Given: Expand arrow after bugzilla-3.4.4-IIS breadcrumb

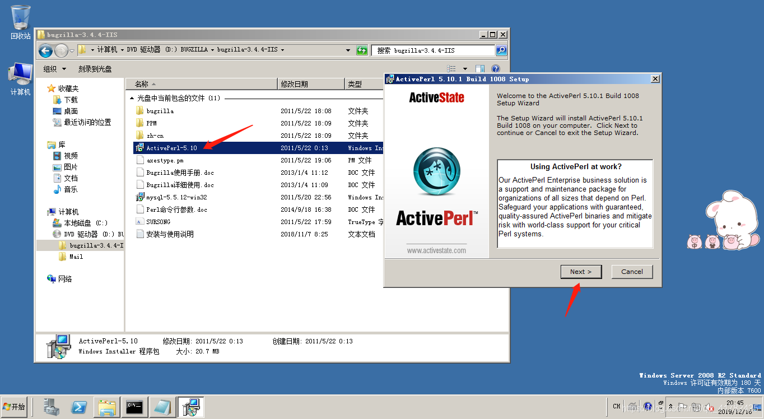Looking at the screenshot, I should tap(282, 50).
